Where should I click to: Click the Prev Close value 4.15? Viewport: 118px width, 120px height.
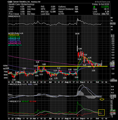click(x=22, y=14)
